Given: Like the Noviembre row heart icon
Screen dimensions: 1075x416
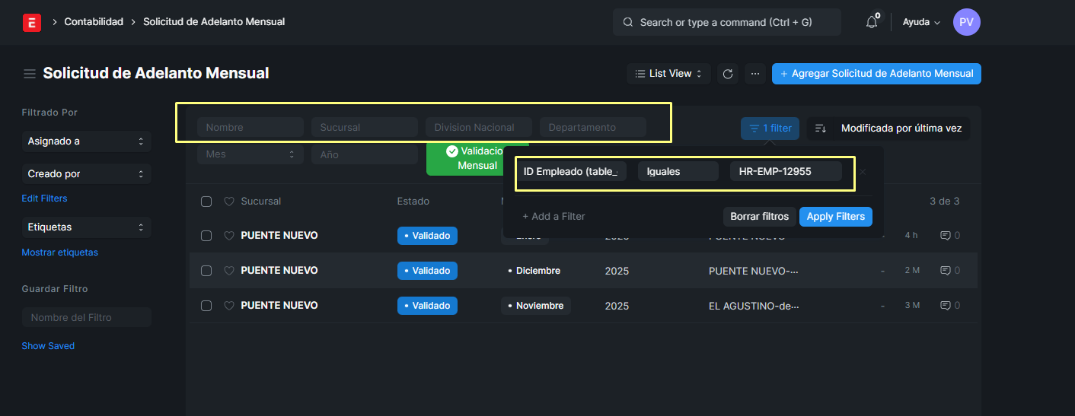Looking at the screenshot, I should pyautogui.click(x=228, y=306).
